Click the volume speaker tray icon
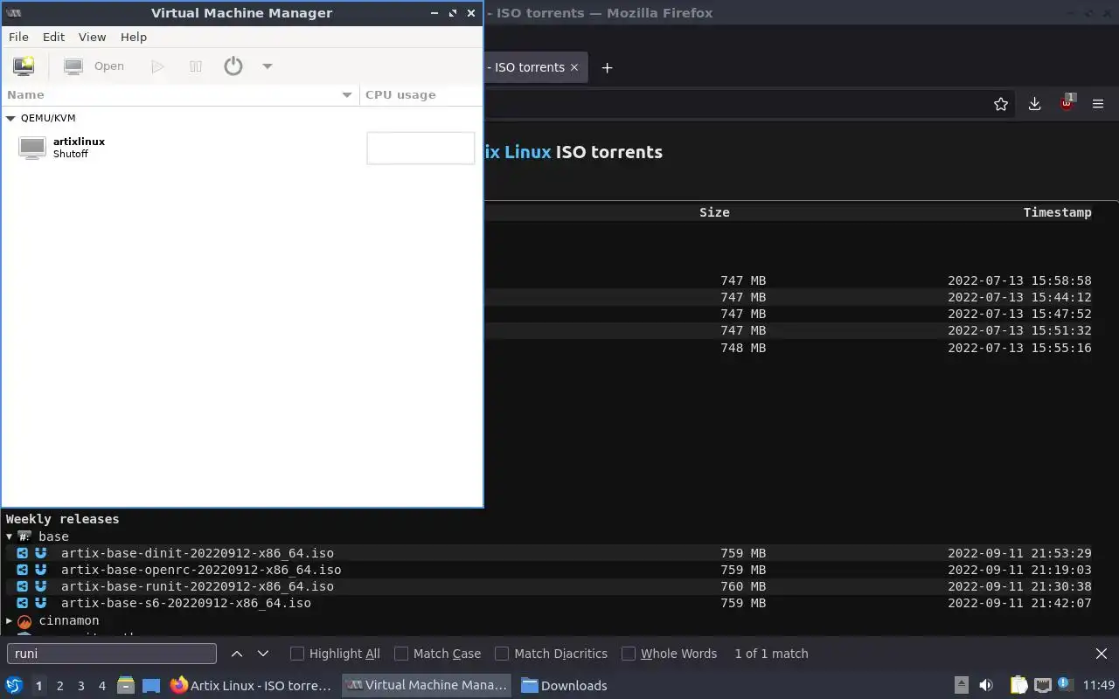This screenshot has width=1119, height=699. [986, 685]
